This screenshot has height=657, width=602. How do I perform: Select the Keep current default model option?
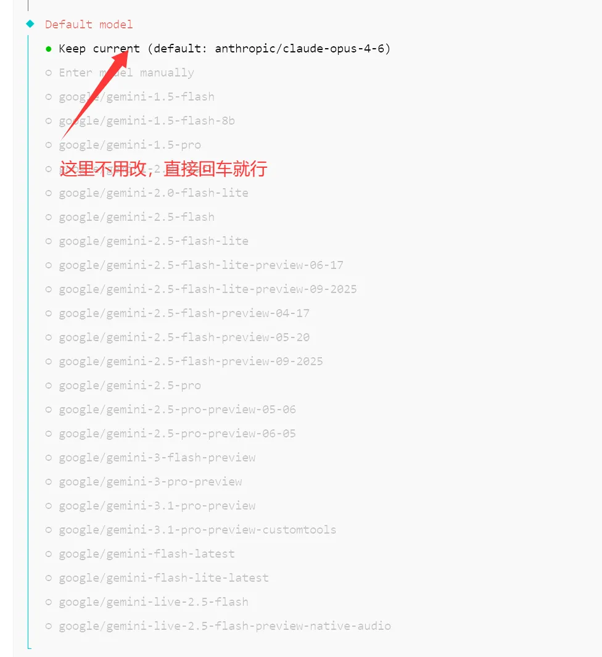(x=218, y=49)
